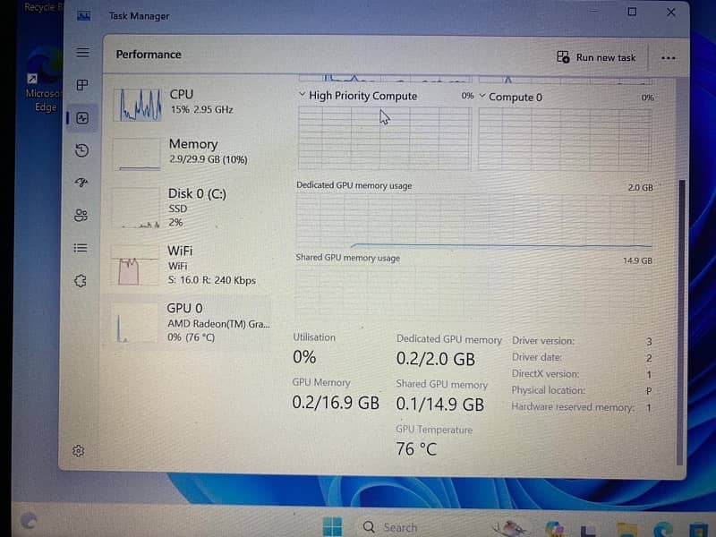Click the 'Driver date:' label
Screen dimensions: 716x537
point(536,357)
